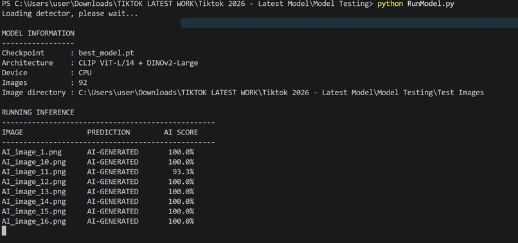The height and width of the screenshot is (243, 518).
Task: Click the architecture value CLIP ViT-L/14 + DINOv2-Large
Action: pyautogui.click(x=138, y=63)
